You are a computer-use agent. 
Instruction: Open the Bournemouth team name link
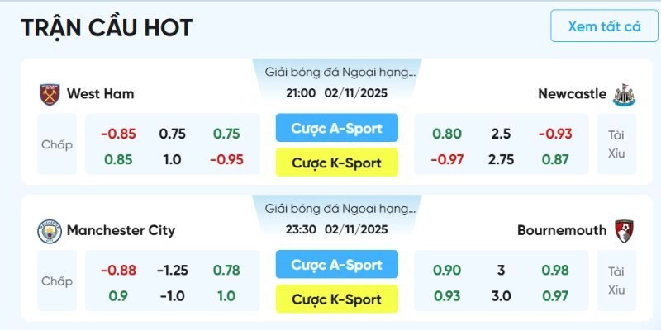coord(562,231)
